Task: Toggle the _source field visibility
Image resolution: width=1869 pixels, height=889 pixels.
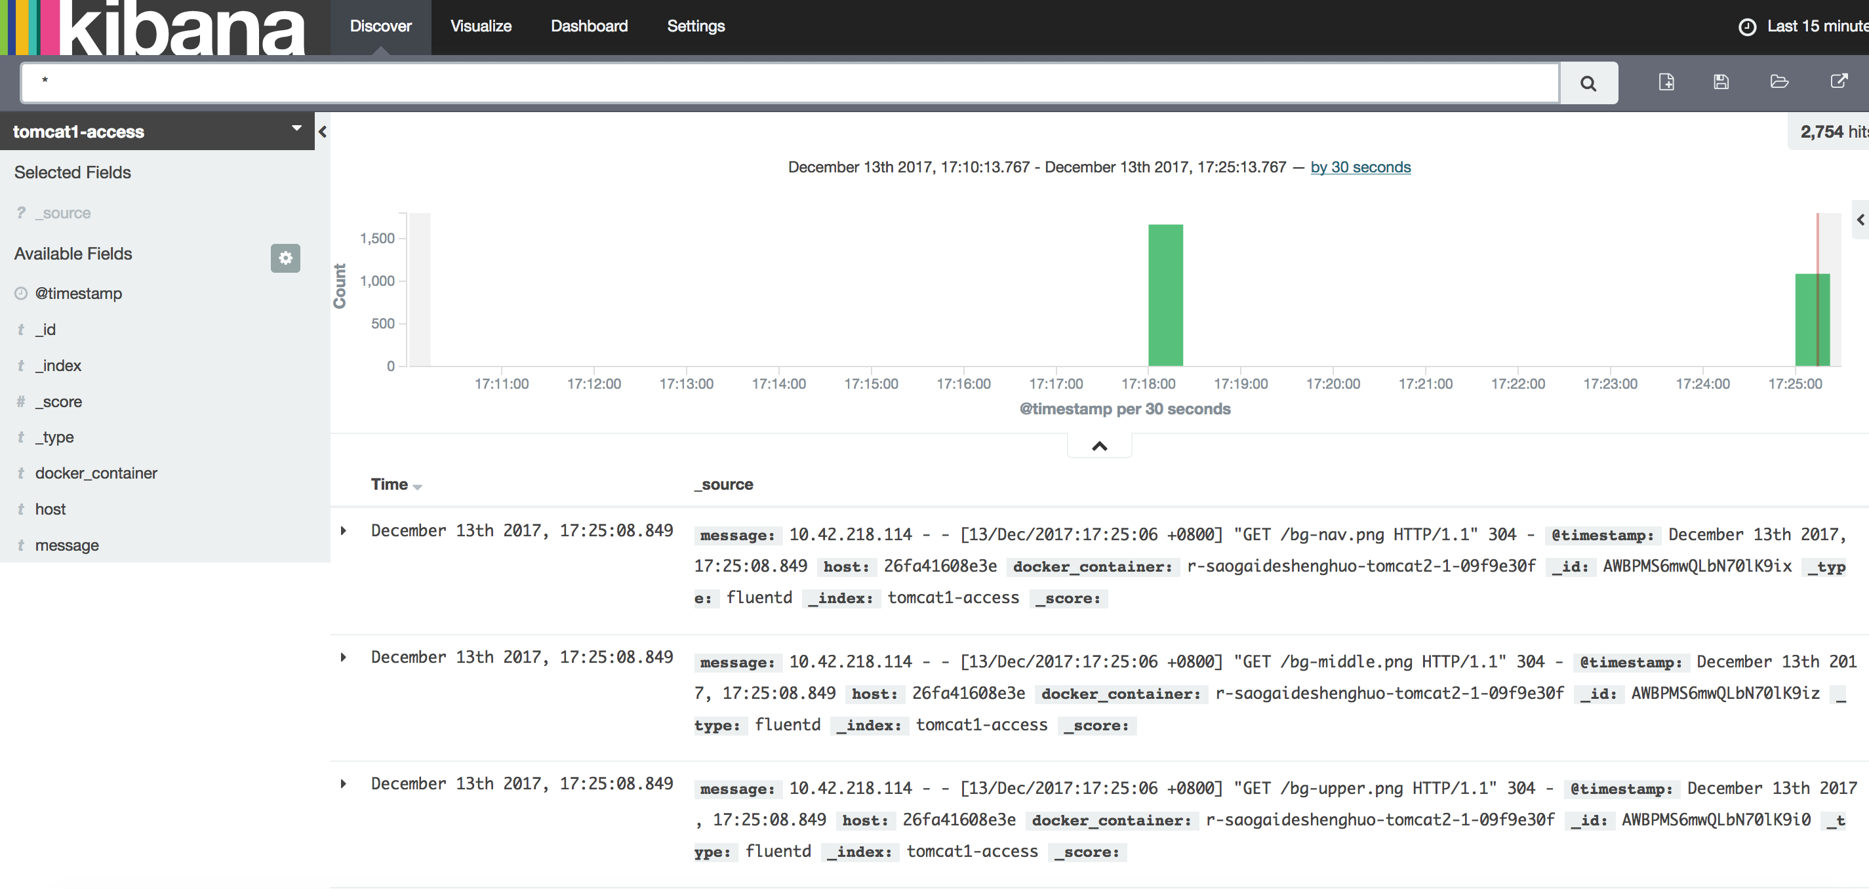Action: 63,211
